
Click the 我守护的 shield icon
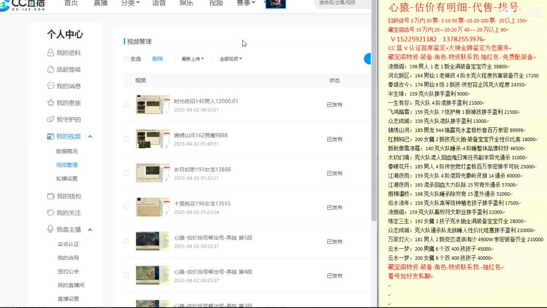[50, 119]
